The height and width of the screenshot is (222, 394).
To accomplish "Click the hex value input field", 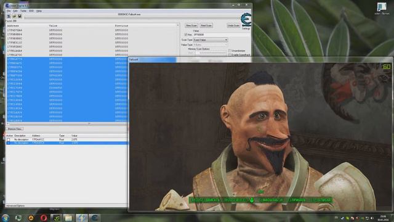I will click(x=222, y=35).
